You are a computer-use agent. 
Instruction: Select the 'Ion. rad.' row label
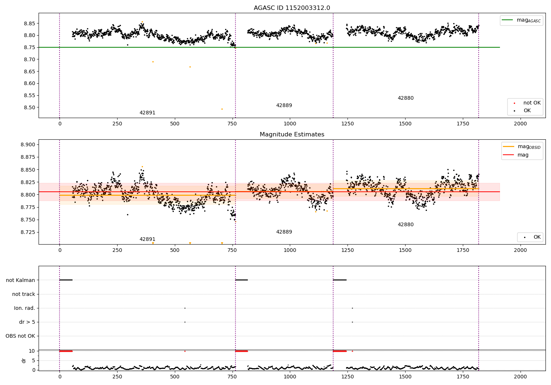pos(25,308)
